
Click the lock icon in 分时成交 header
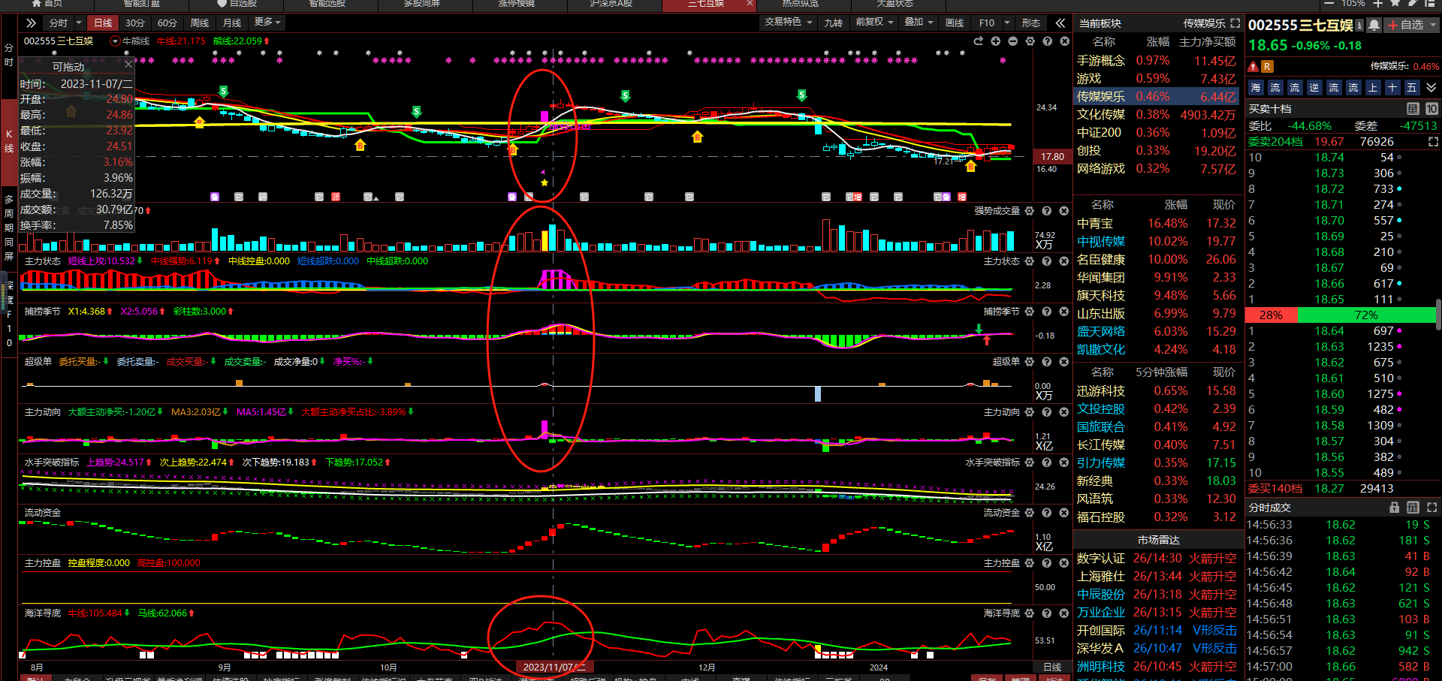(x=1395, y=508)
